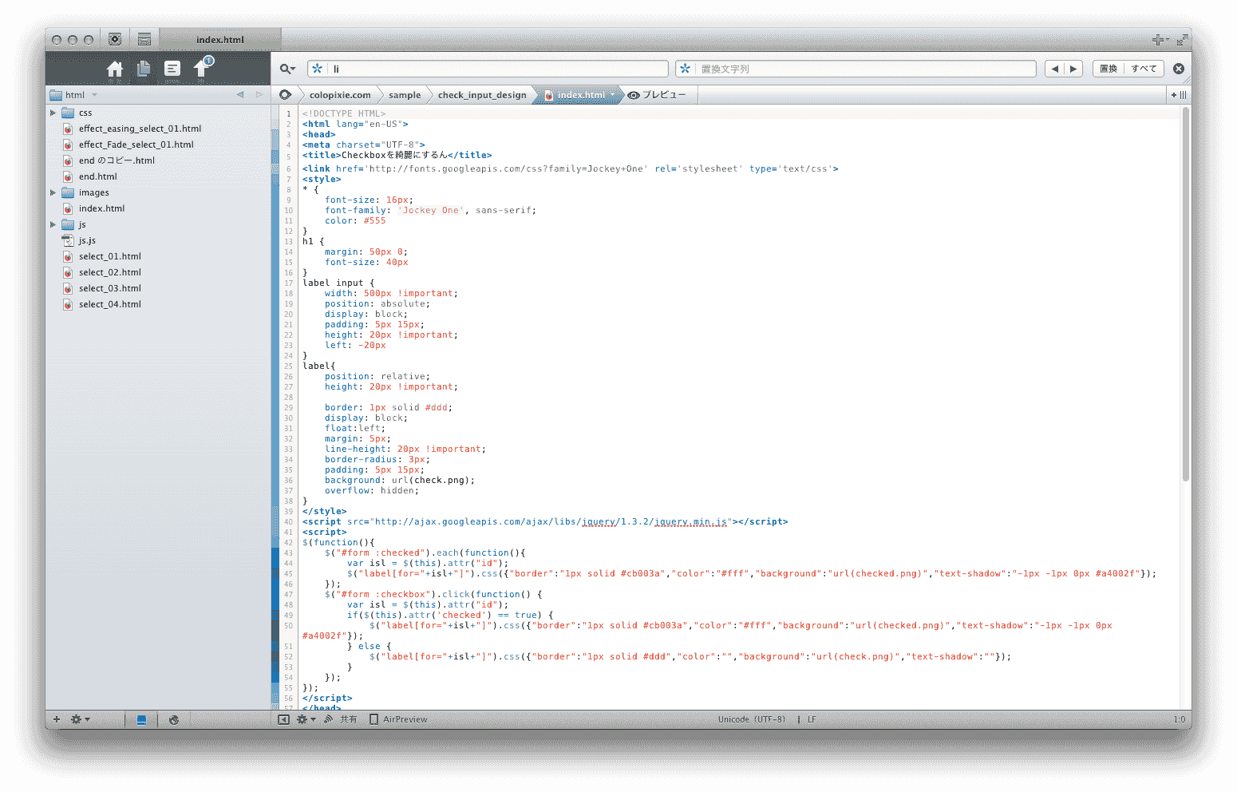The height and width of the screenshot is (792, 1237).
Task: Click the plus icon at top right of tab bar
Action: pyautogui.click(x=1158, y=40)
